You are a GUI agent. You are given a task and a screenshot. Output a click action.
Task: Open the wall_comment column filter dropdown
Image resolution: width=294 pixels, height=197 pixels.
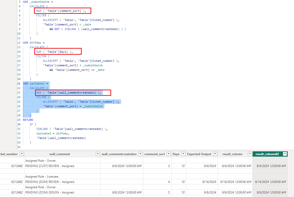[98, 154]
